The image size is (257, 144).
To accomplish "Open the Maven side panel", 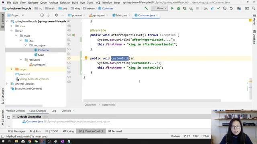I will click(x=254, y=20).
